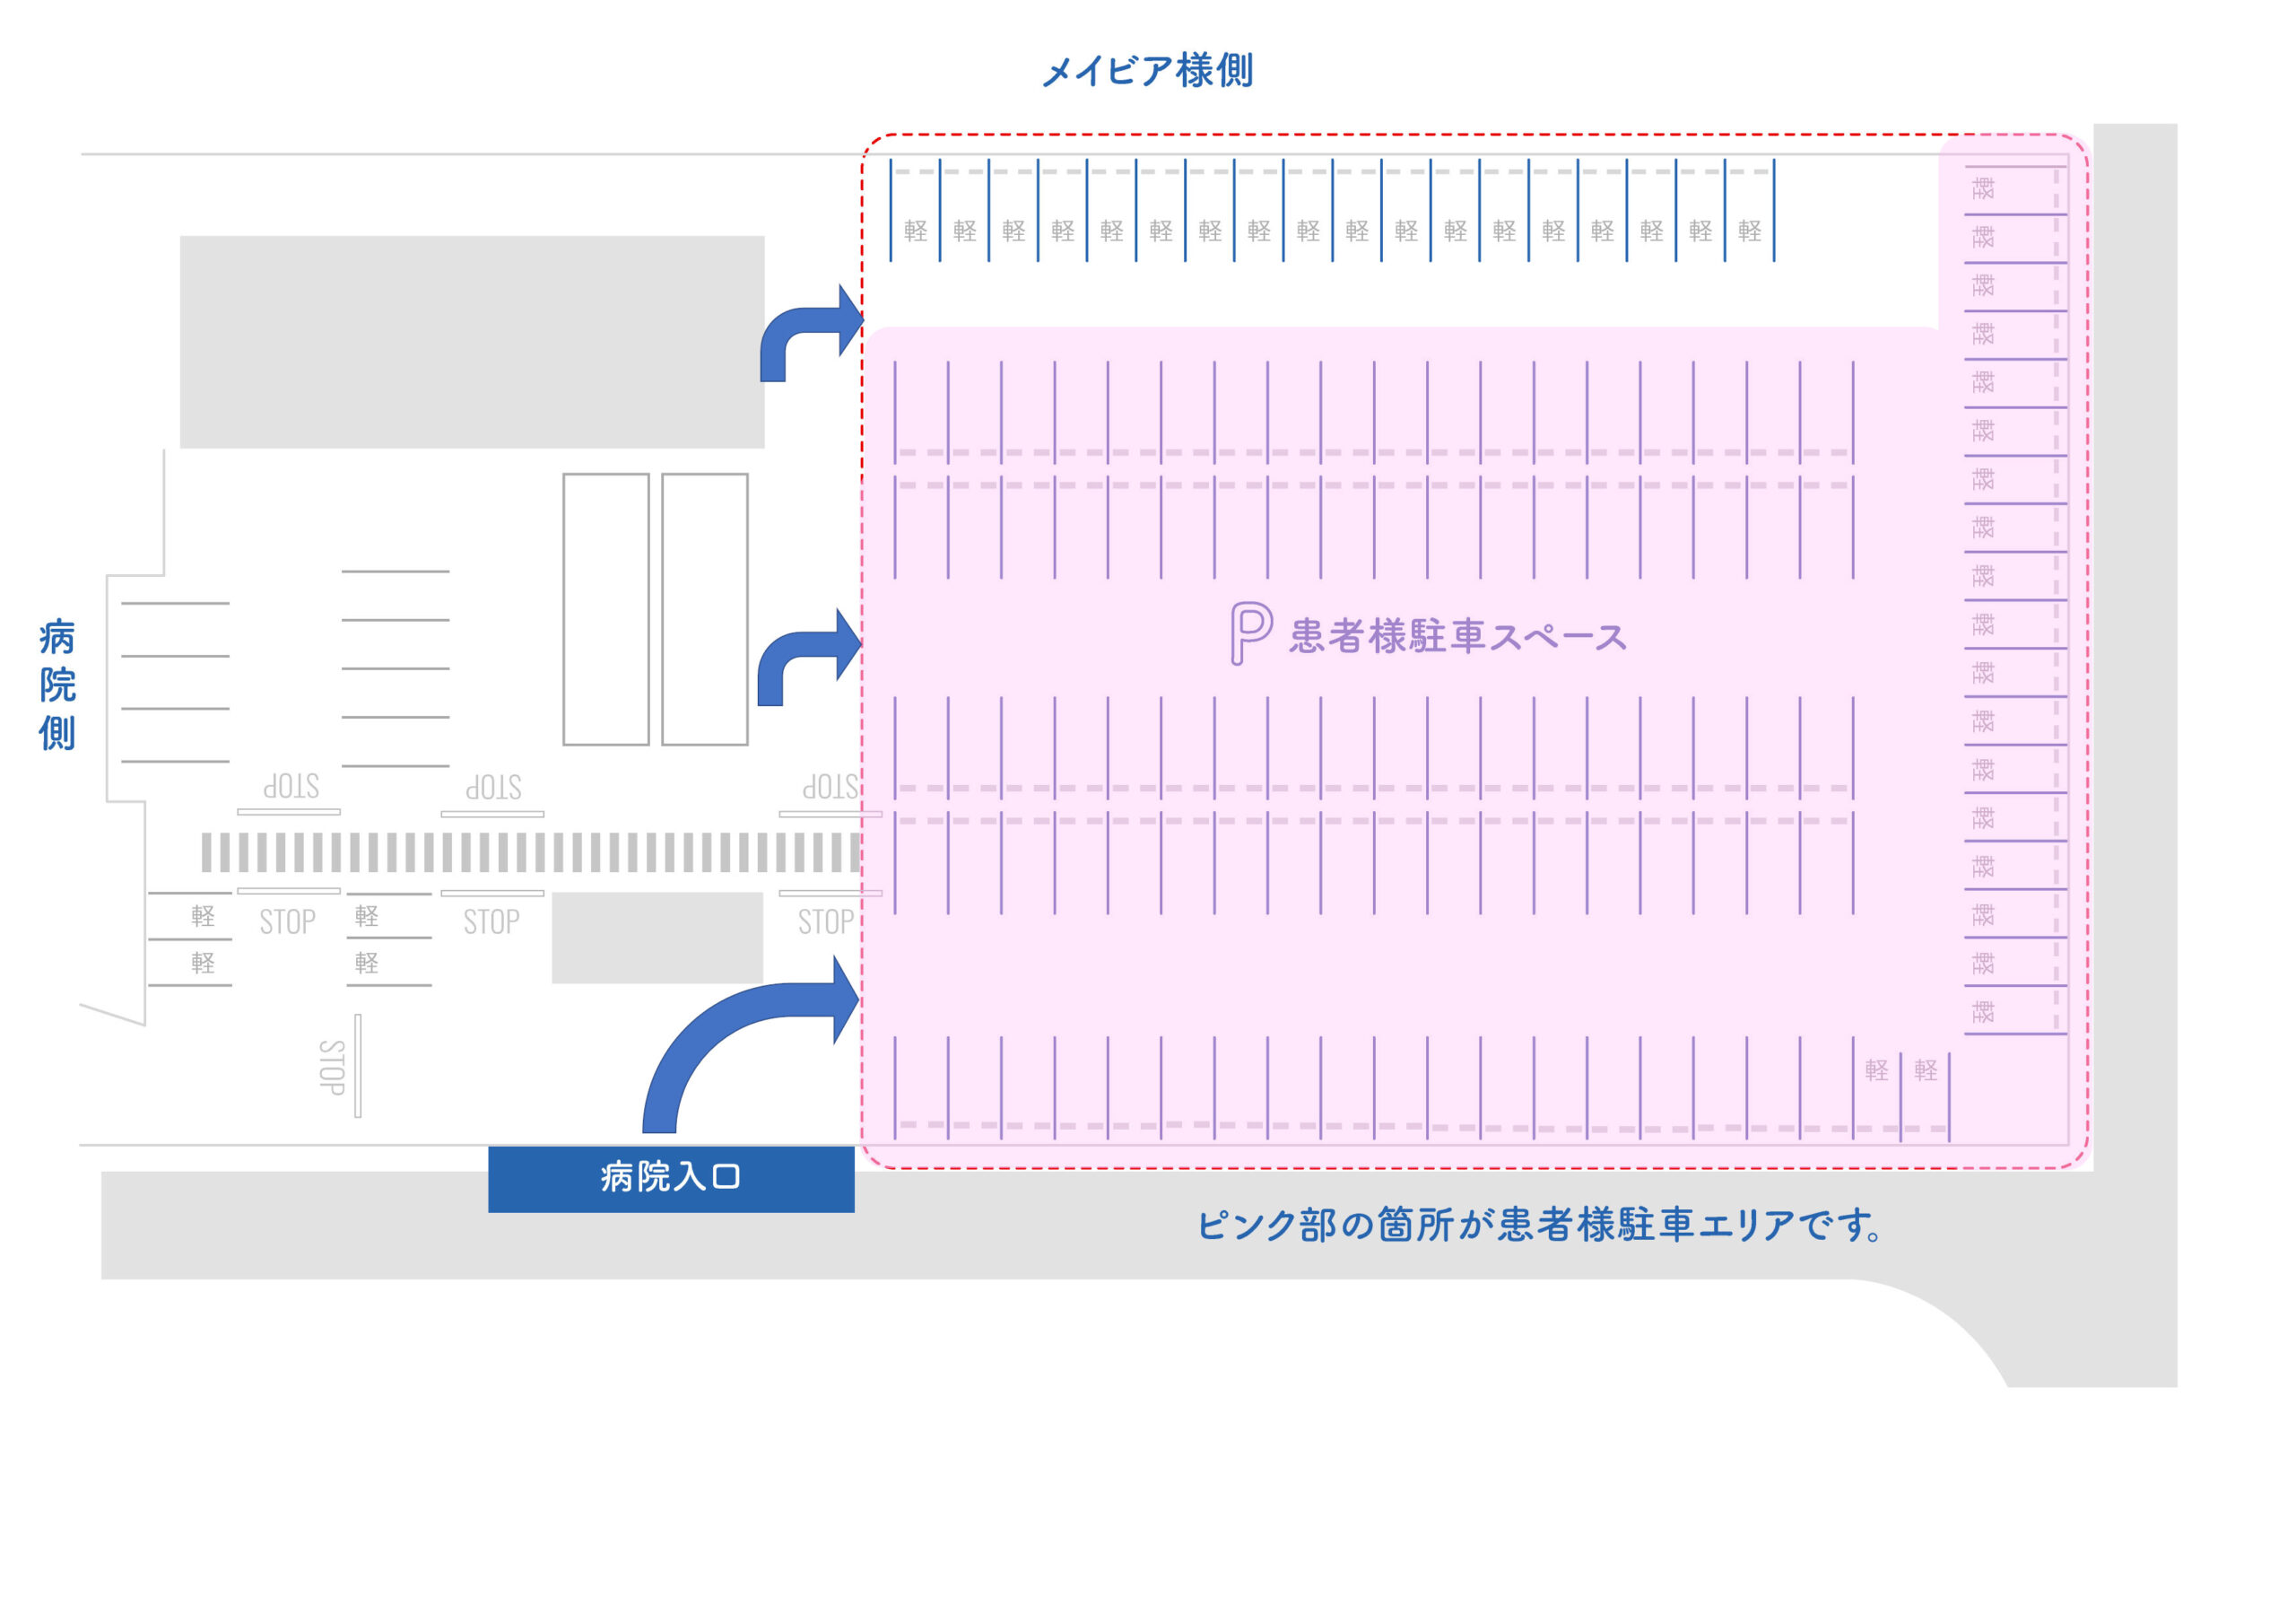The height and width of the screenshot is (1623, 2296).
Task: Click the leftmost 軽 in top blue row
Action: coord(915,231)
